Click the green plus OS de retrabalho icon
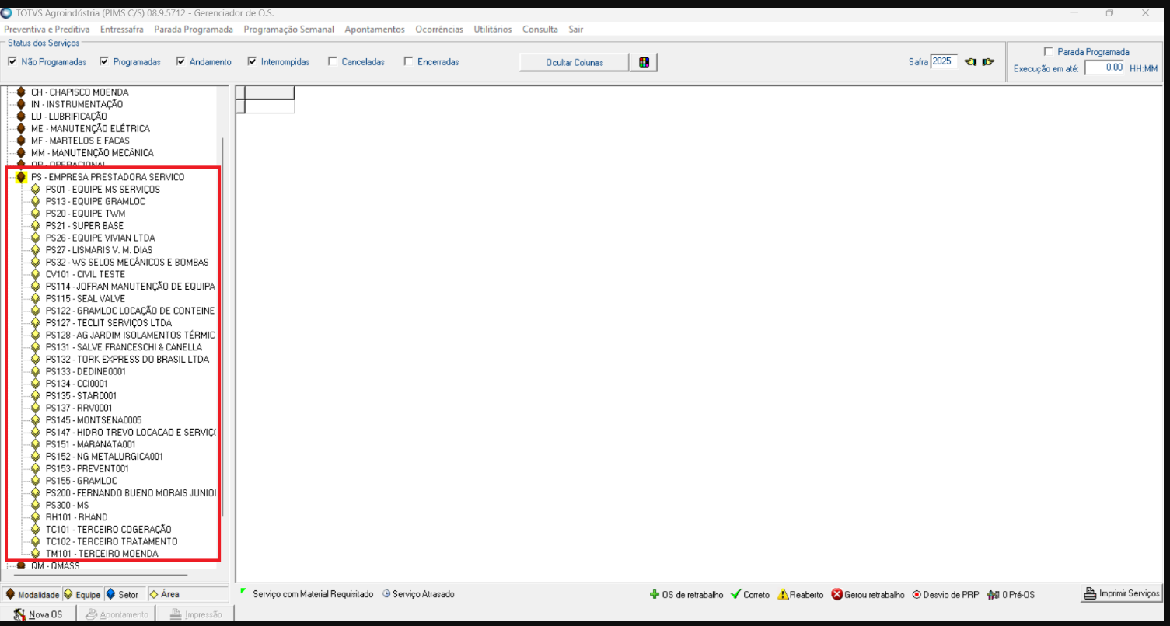This screenshot has height=626, width=1170. coord(655,595)
